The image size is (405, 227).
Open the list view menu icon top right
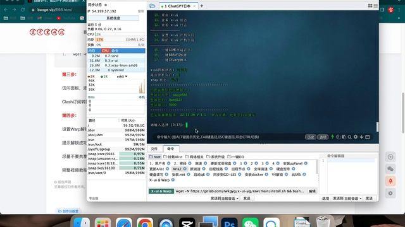pos(375,6)
